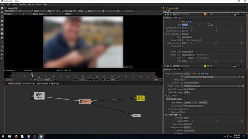This screenshot has width=248, height=139.
Task: Switch to the Dope Sheet tab
Action: pos(41,83)
